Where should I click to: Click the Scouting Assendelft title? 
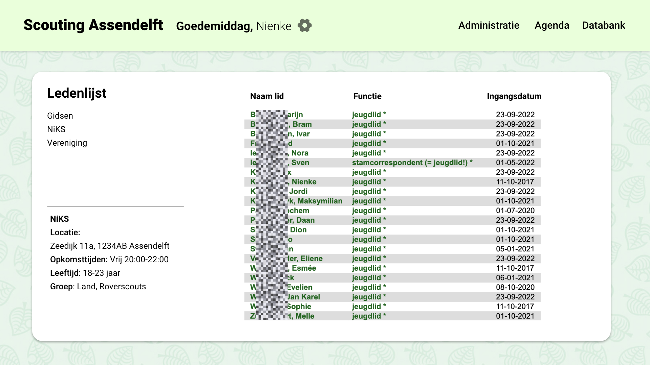(x=93, y=25)
